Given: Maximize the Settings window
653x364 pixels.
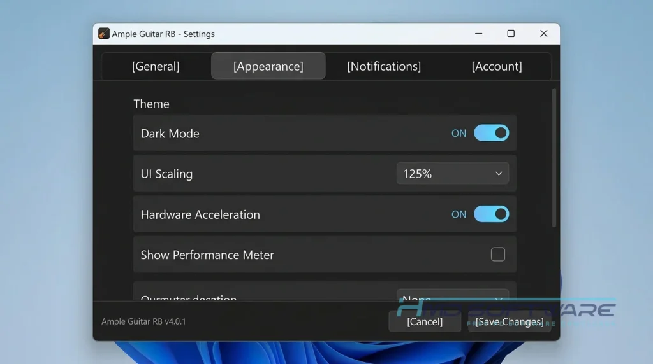Looking at the screenshot, I should coord(511,34).
